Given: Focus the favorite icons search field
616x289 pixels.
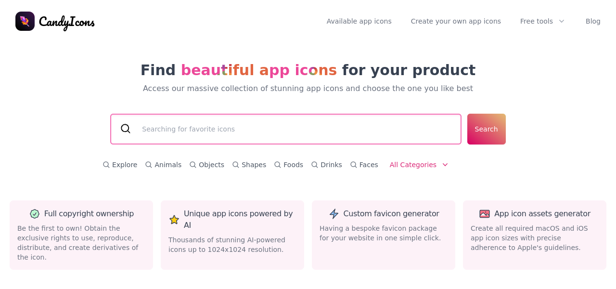Looking at the screenshot, I should click(x=294, y=129).
